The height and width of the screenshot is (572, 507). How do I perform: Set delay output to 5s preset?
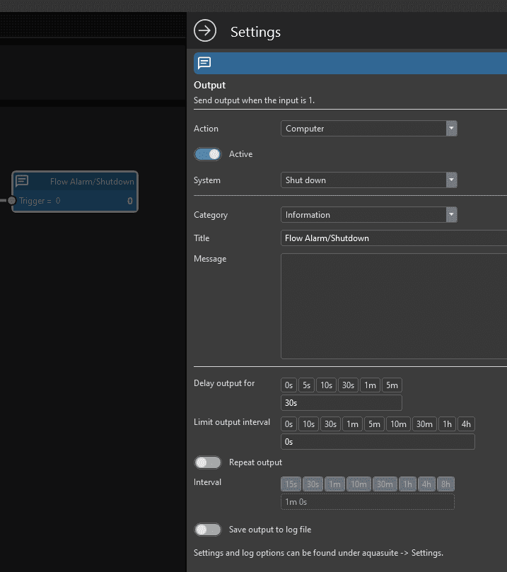pos(306,385)
